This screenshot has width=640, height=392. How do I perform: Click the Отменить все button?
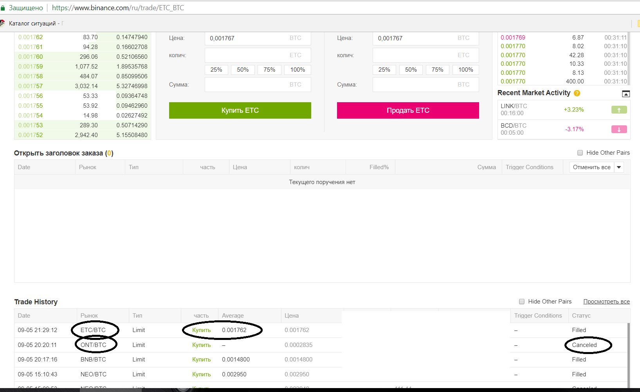[x=591, y=167]
